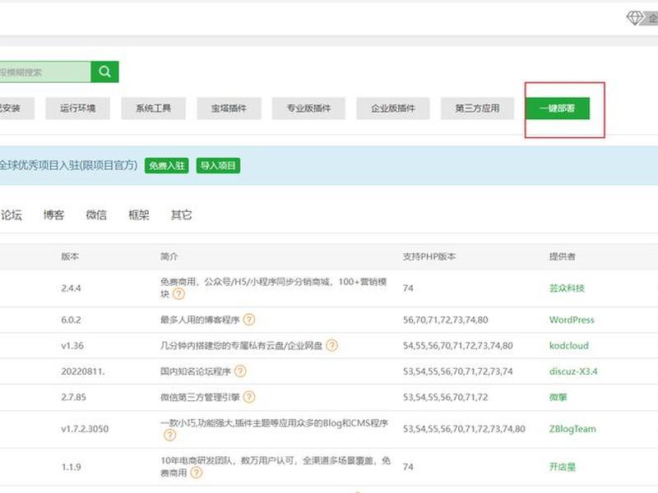Viewport: 658px width, 493px height.
Task: Switch to 运行环境 category tab
Action: point(77,108)
